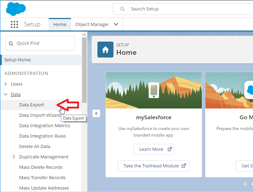The height and width of the screenshot is (192, 253).
Task: Click Take the Trailhead Module button
Action: (x=153, y=166)
